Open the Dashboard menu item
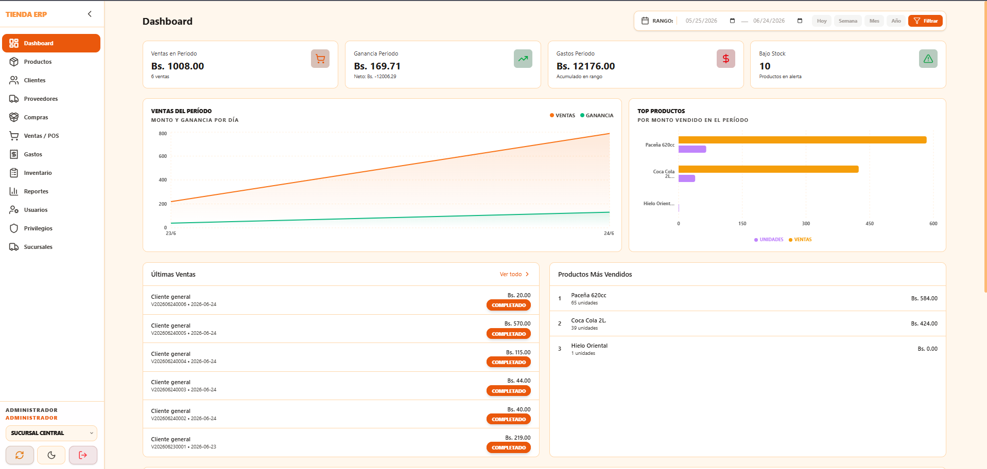Screen dimensions: 987x469 [51, 43]
